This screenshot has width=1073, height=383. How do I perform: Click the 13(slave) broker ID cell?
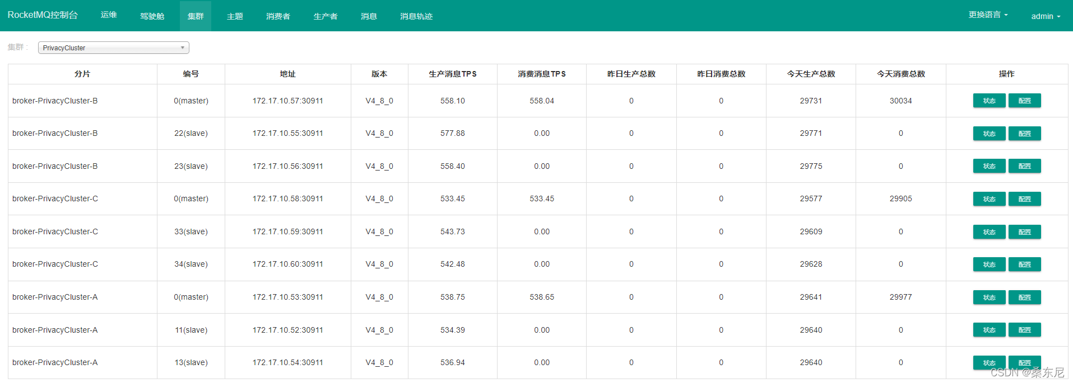191,362
